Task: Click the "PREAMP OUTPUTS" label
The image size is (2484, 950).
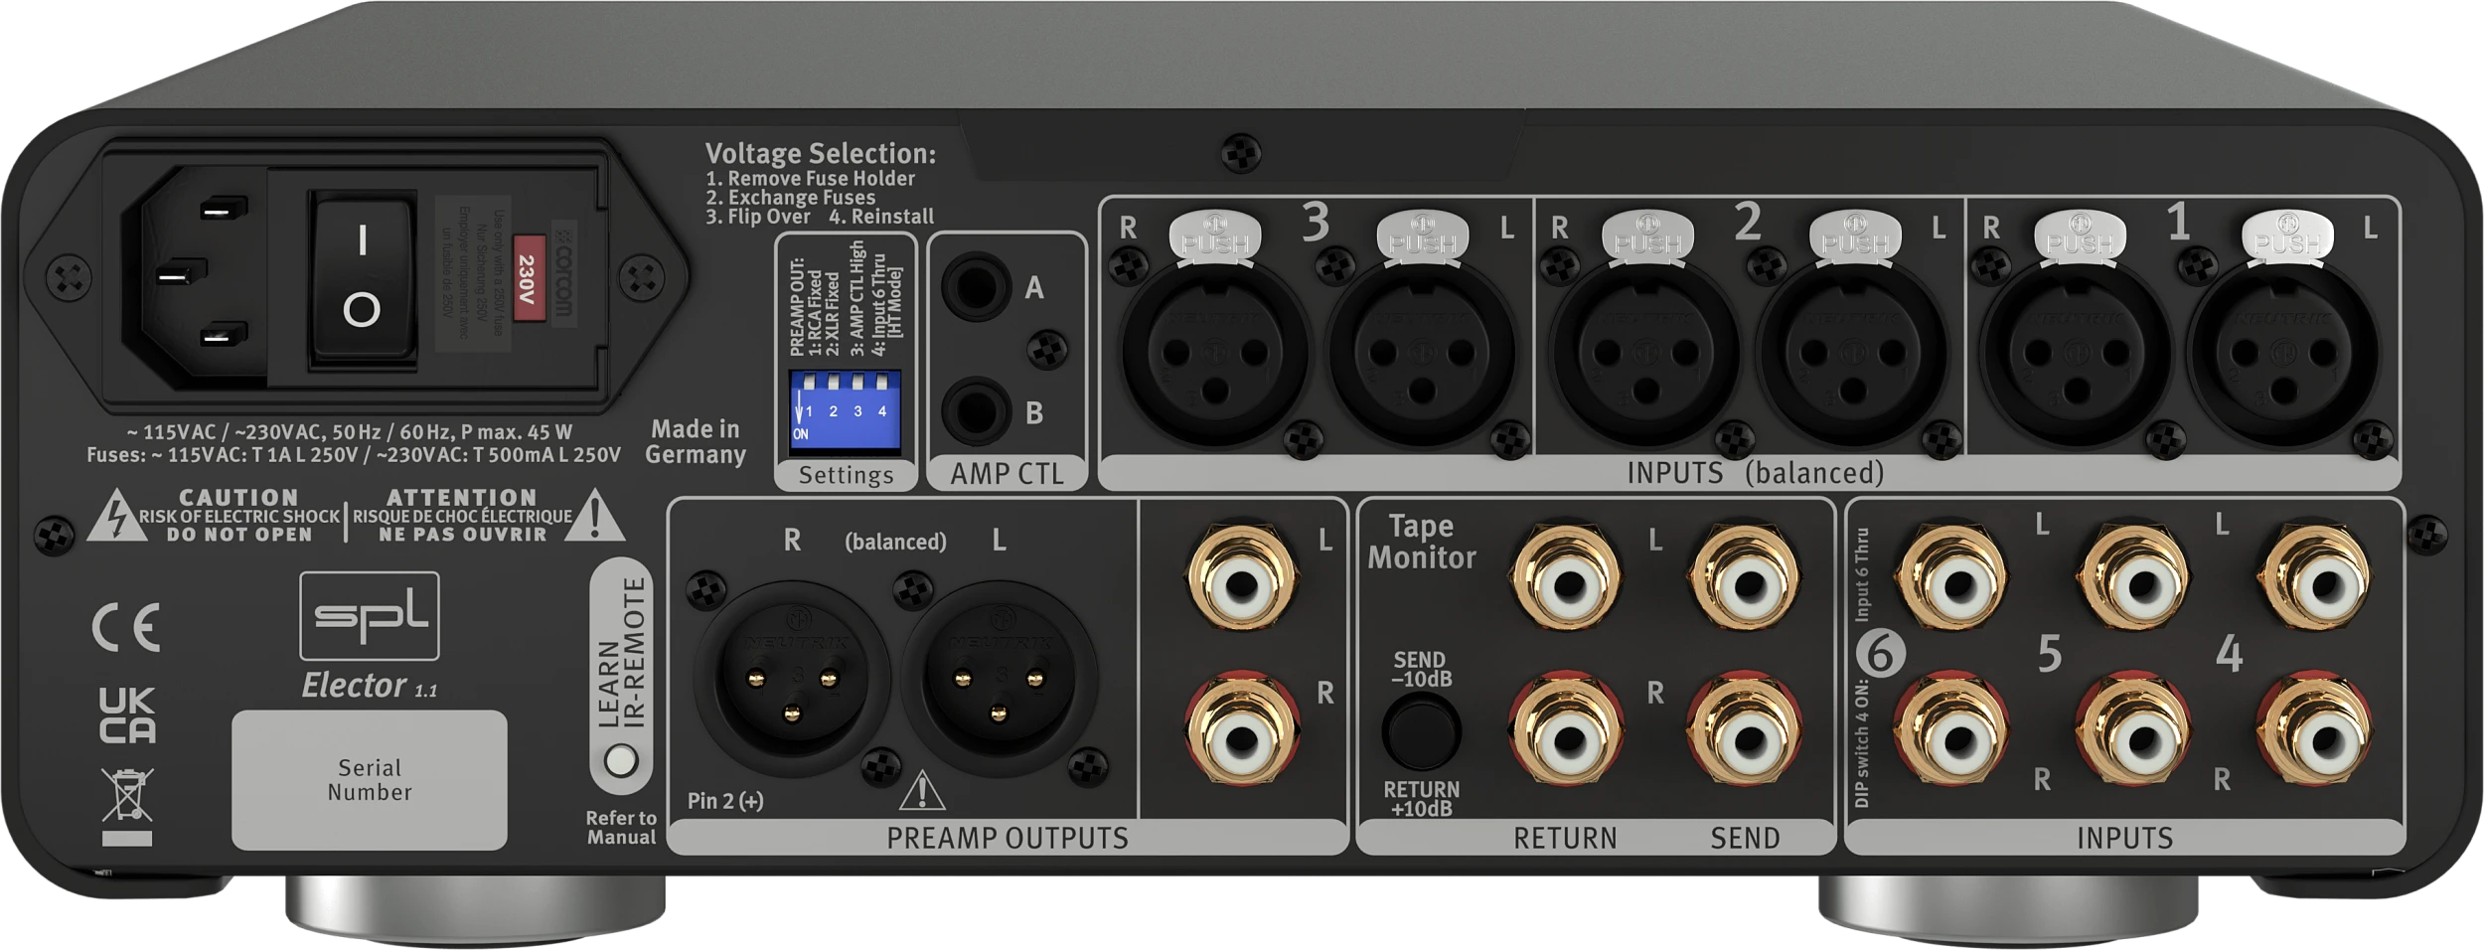Action: coord(1008,839)
